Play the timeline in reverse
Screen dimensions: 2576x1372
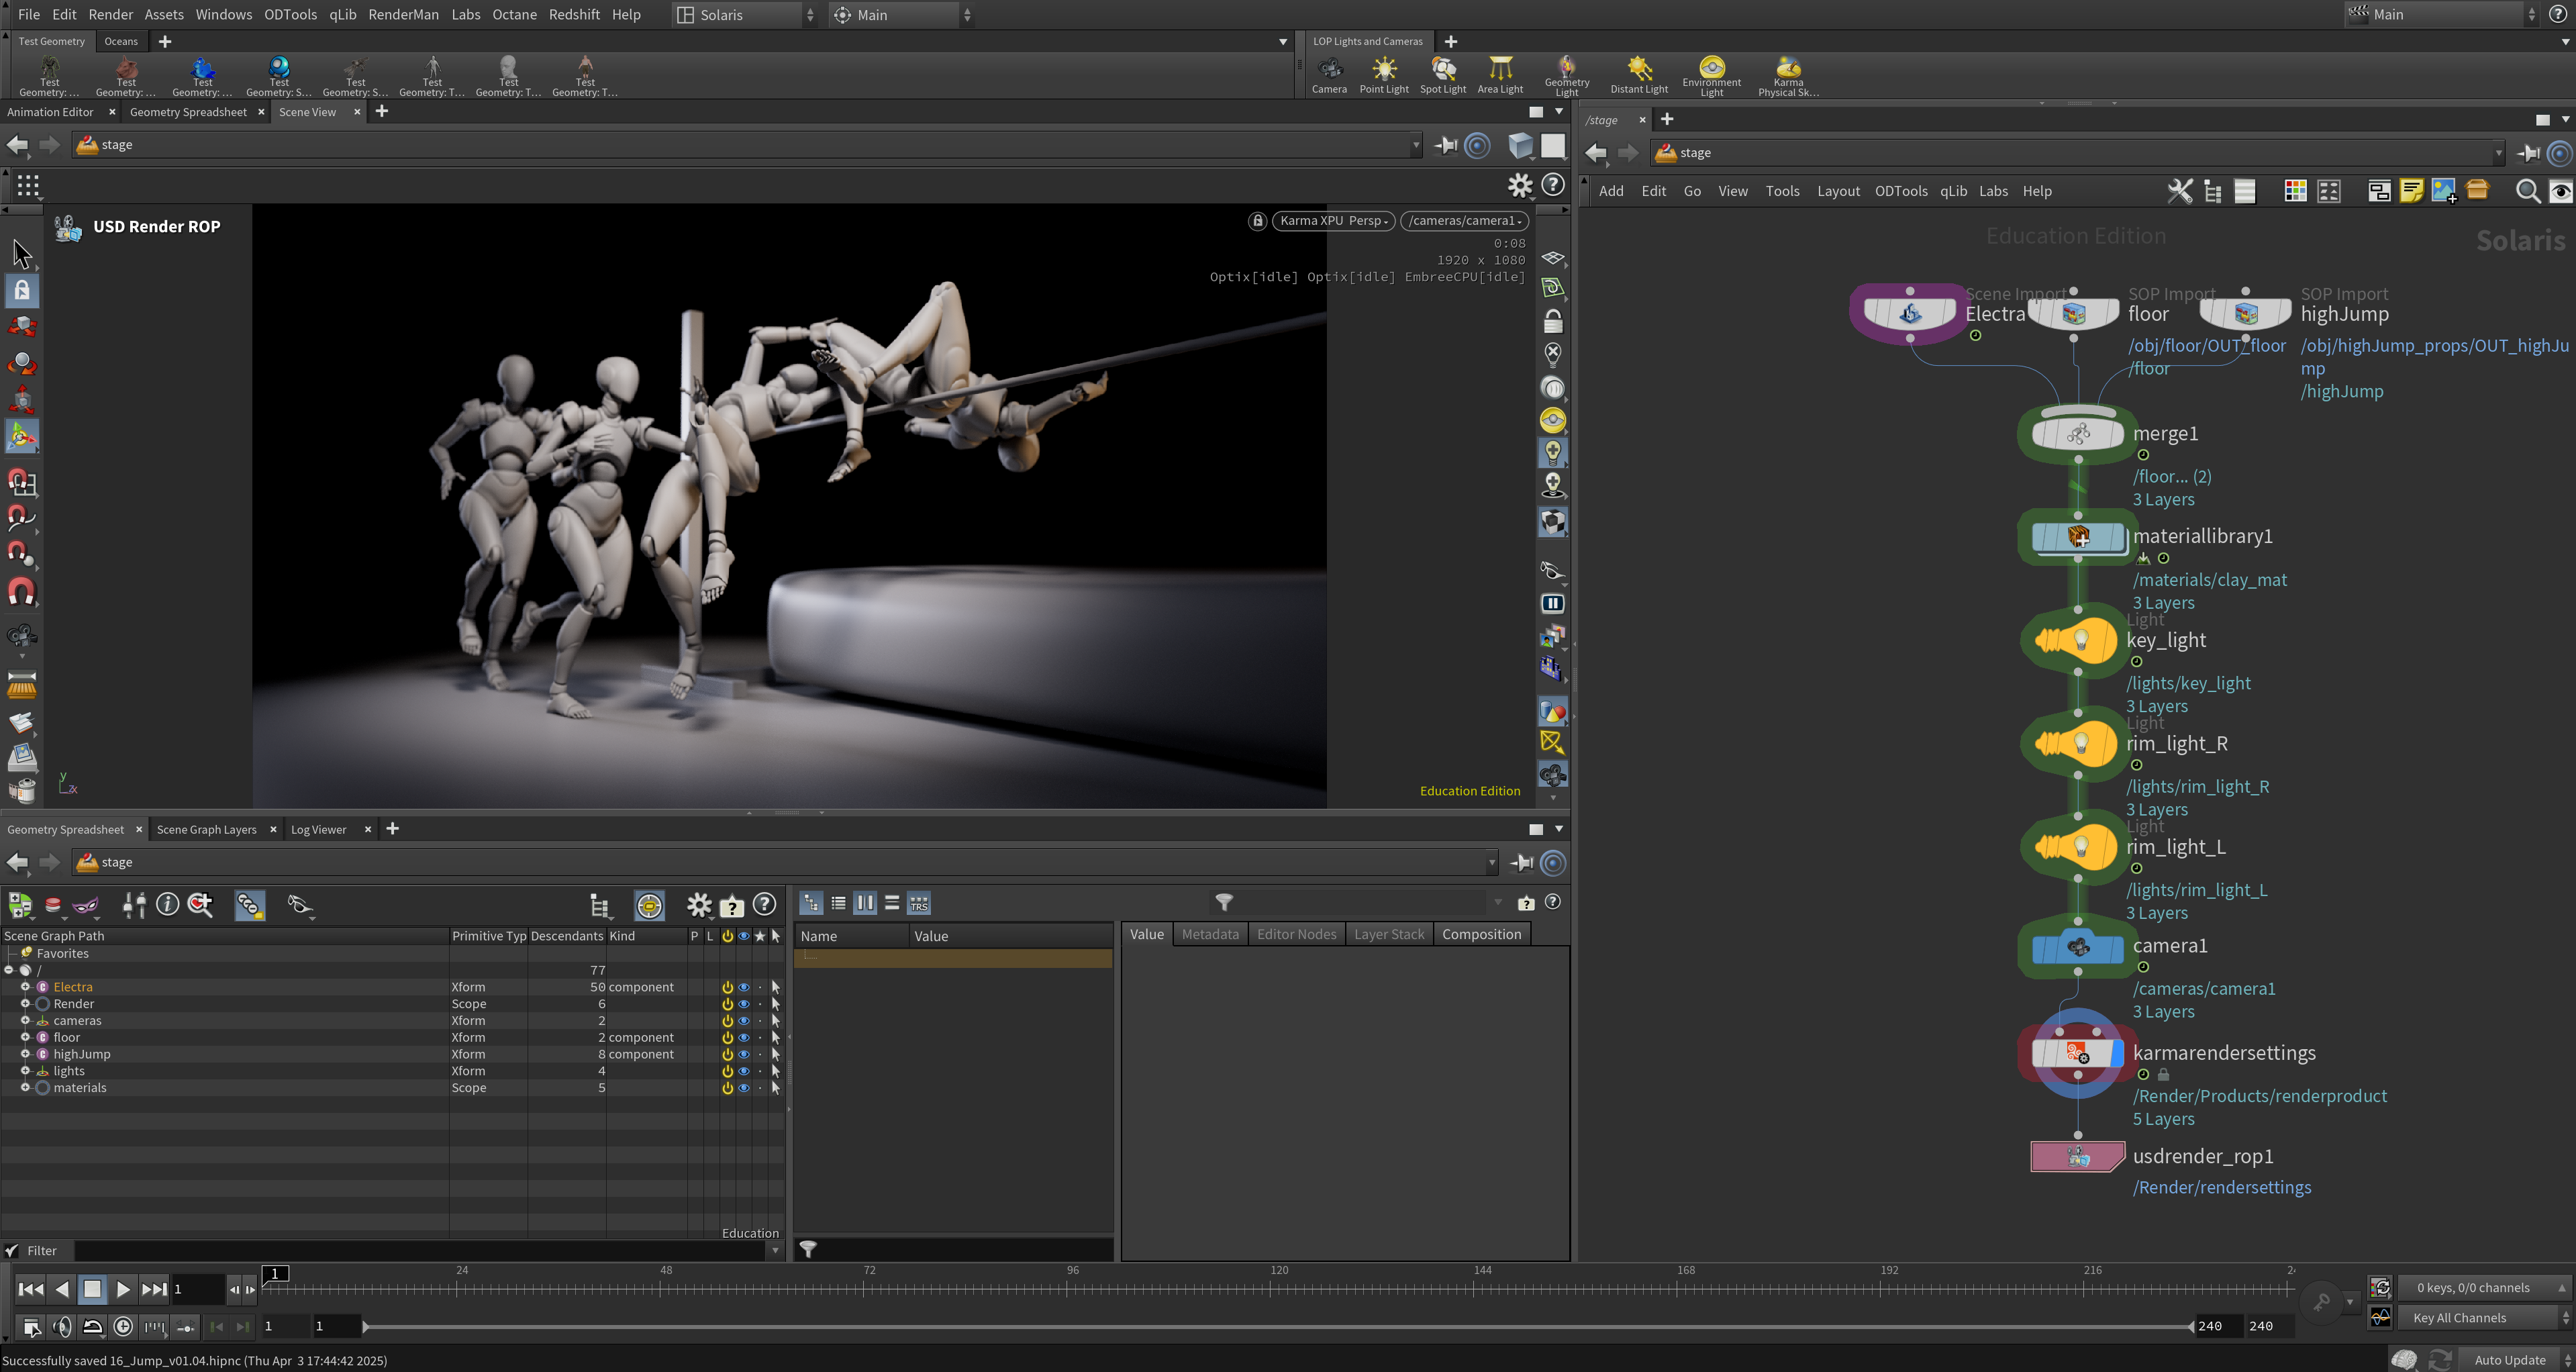pos(62,1289)
